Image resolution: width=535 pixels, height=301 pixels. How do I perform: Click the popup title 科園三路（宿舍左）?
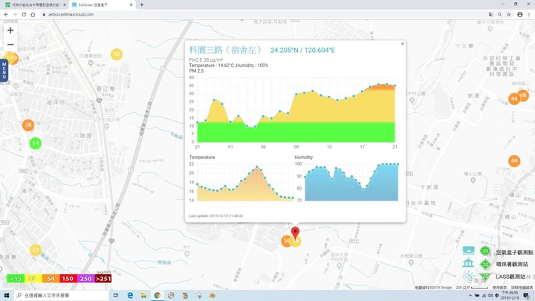pos(225,50)
